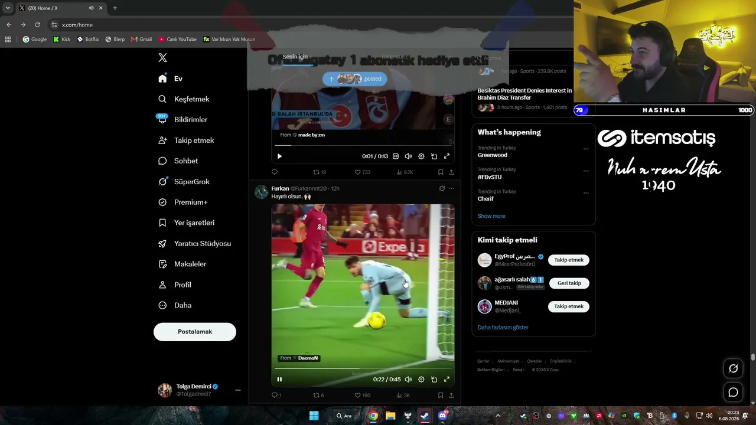Open Yaratıcı Stüdyosu
The height and width of the screenshot is (425, 756).
[x=194, y=244]
